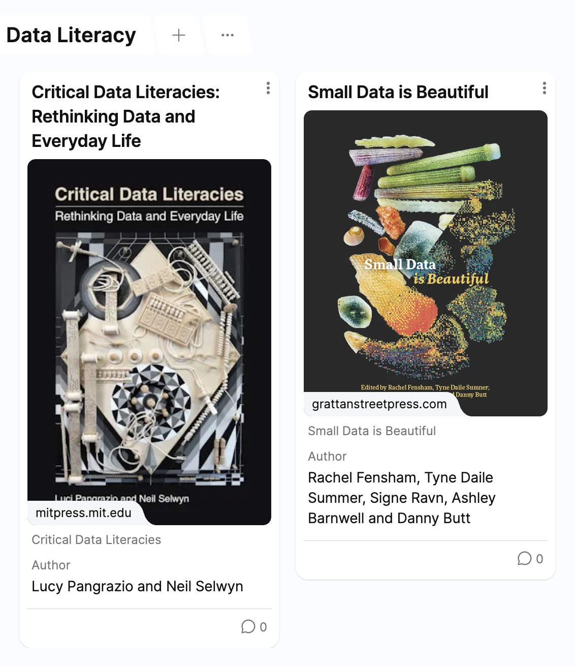Open Small Data is Beautiful kebab menu

pyautogui.click(x=545, y=88)
